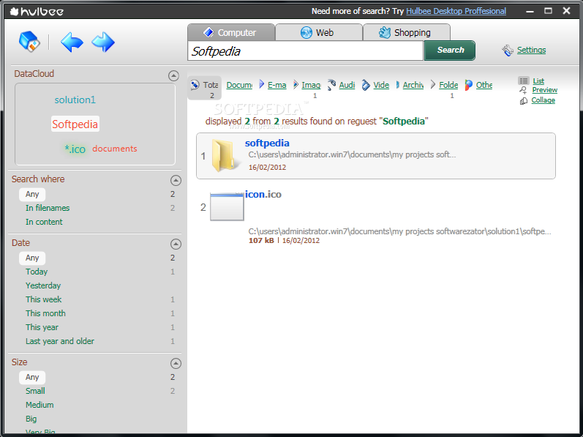Open the Archive category filter
Screen dimensions: 583x437
click(x=413, y=85)
